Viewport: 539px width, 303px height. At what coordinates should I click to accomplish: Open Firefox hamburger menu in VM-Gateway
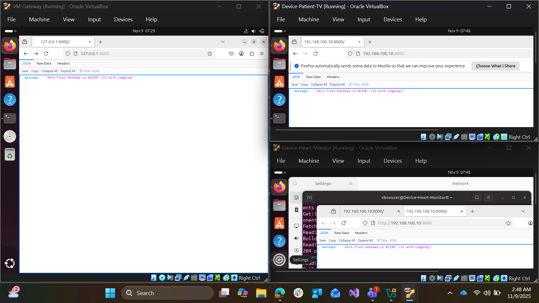coord(261,54)
